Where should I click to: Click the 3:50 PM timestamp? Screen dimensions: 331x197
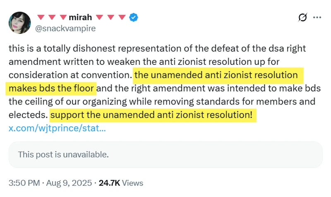coord(23,183)
